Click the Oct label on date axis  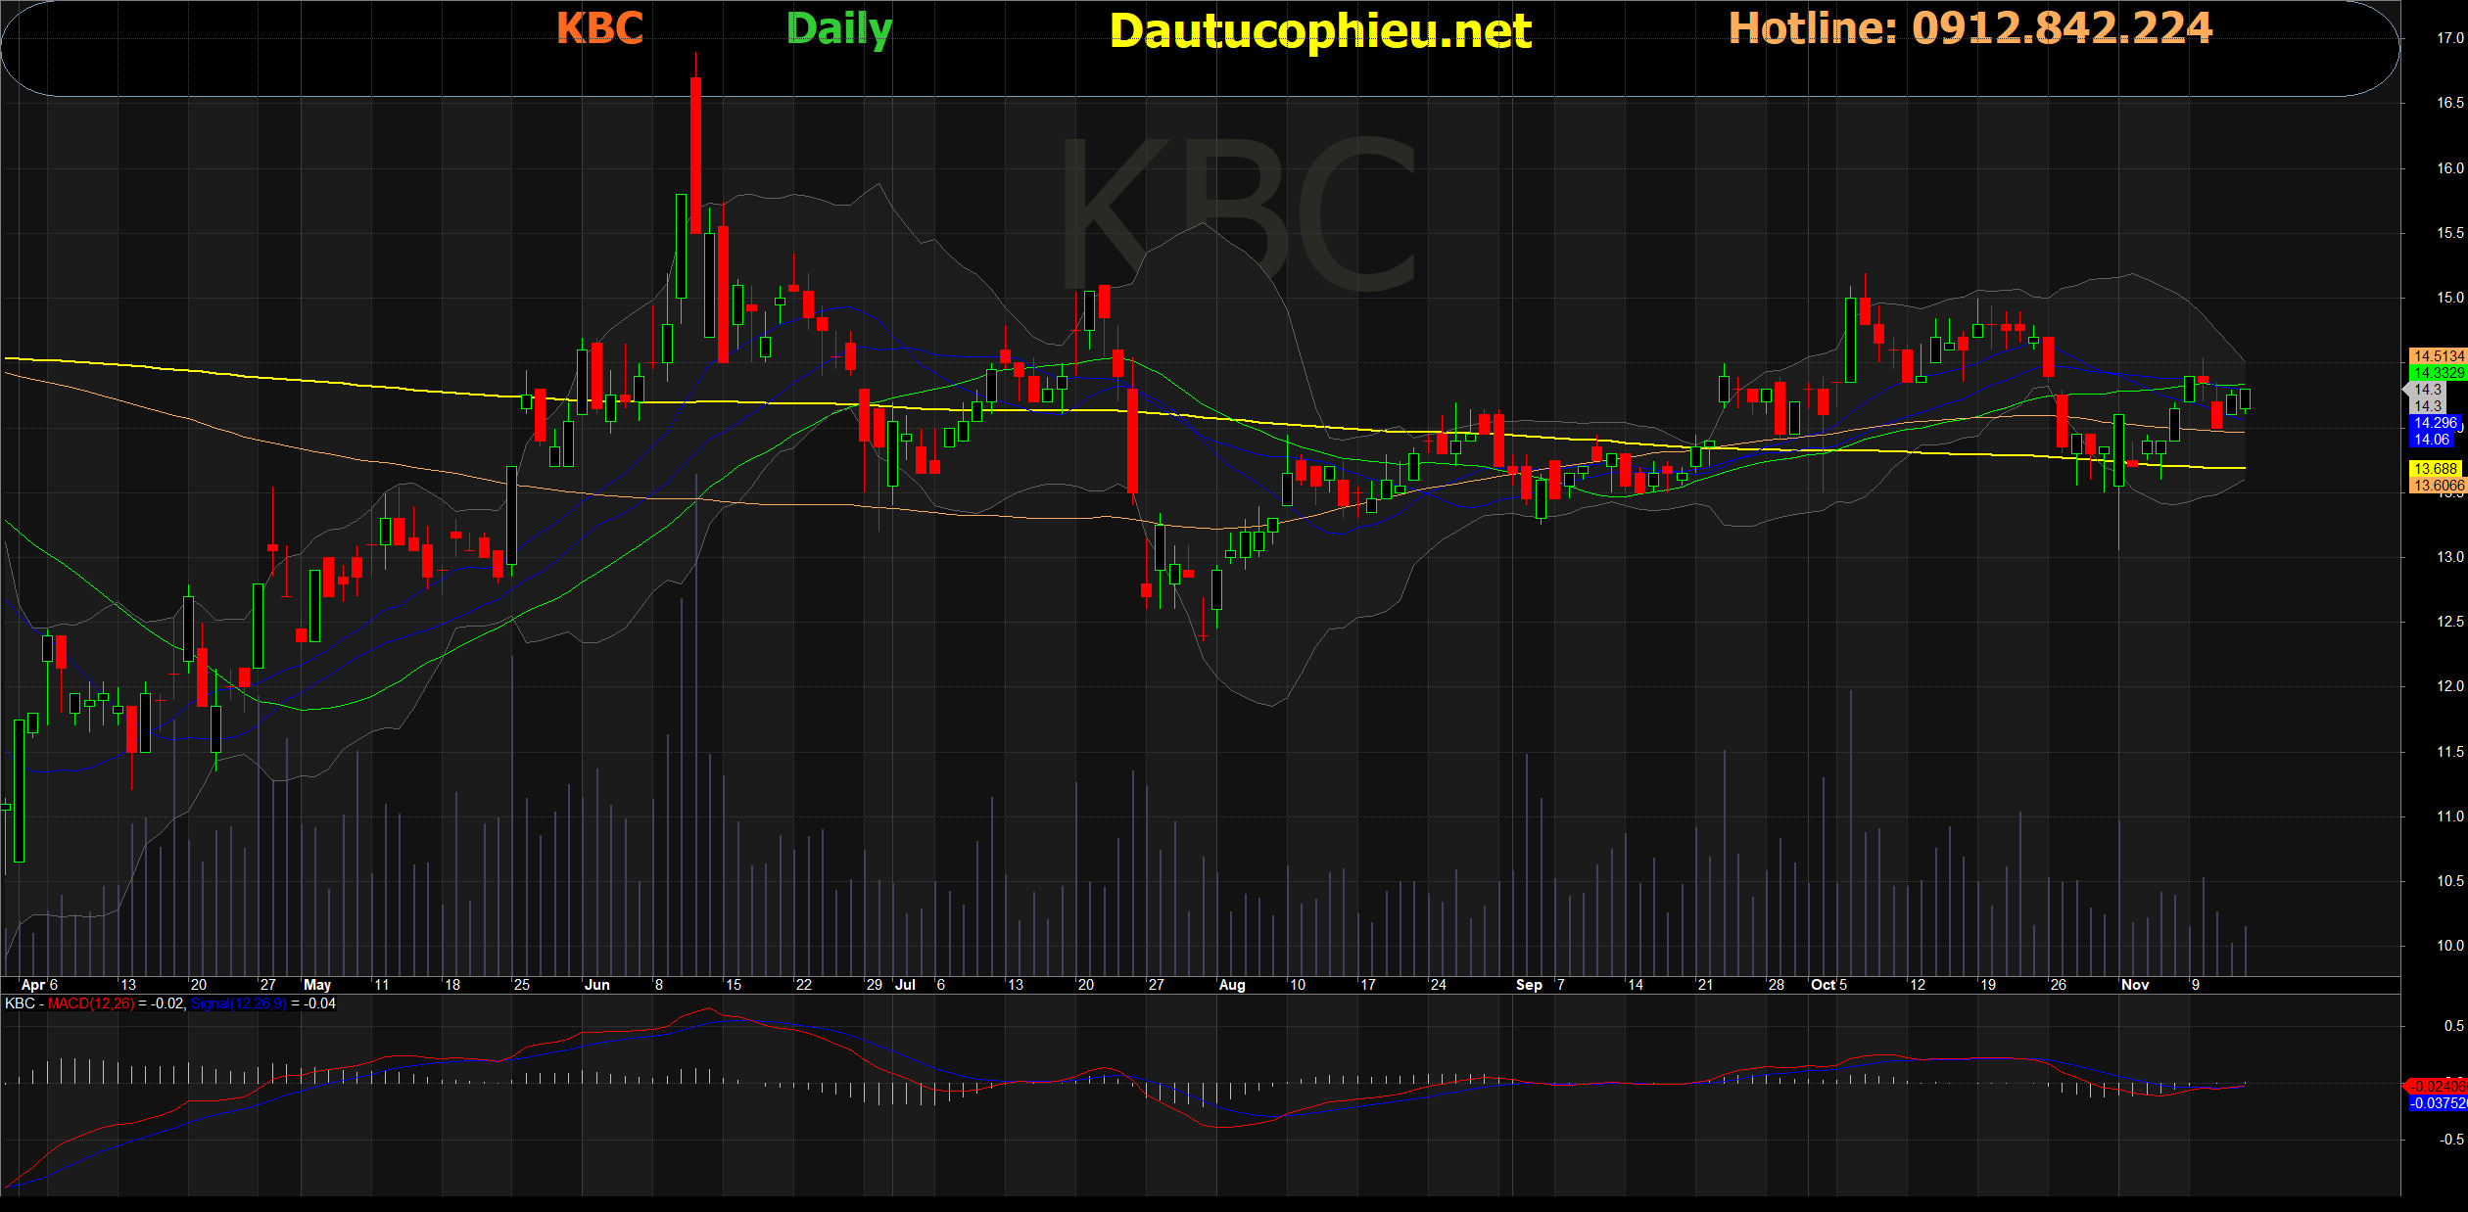coord(1823,985)
